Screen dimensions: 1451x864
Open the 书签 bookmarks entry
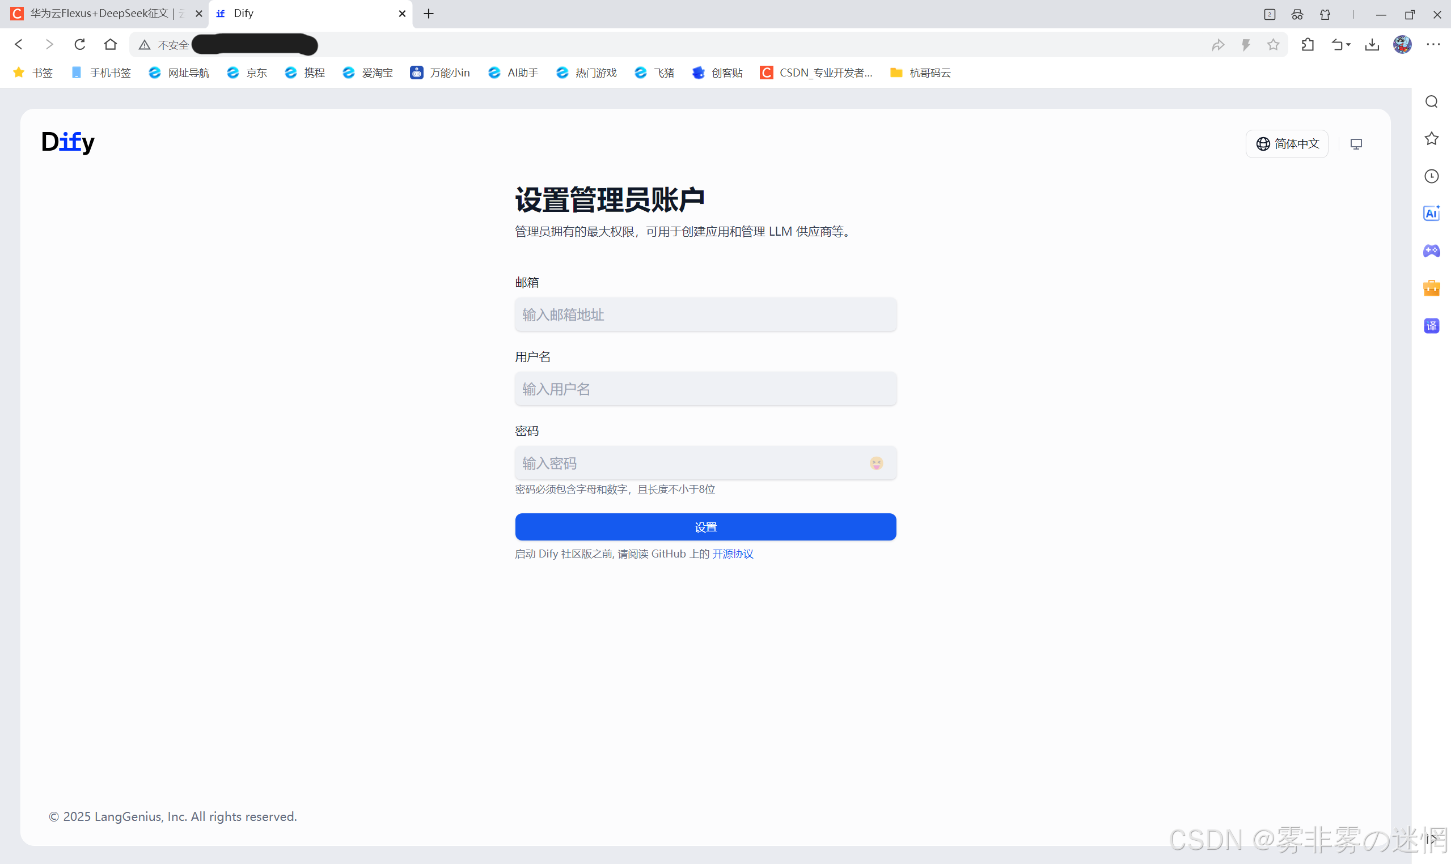pos(33,73)
